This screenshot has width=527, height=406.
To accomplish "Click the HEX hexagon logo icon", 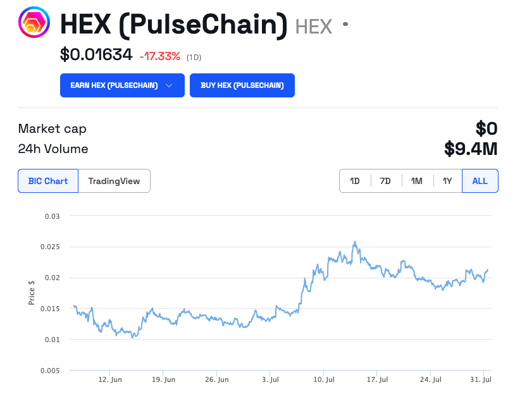I will 34,22.
